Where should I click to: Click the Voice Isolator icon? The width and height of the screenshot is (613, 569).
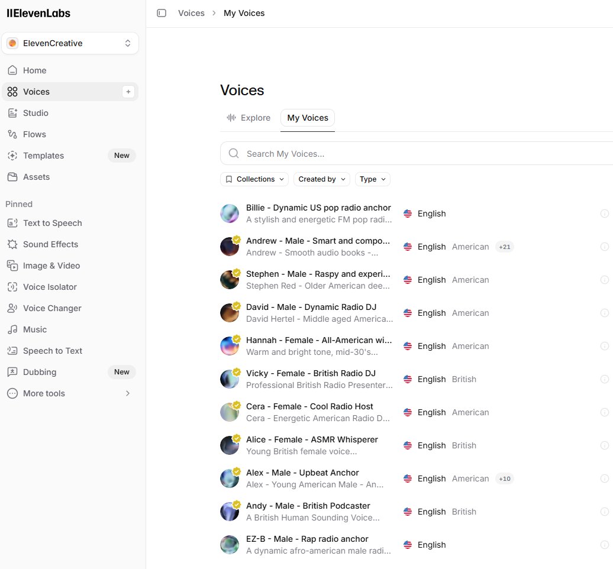(x=12, y=287)
